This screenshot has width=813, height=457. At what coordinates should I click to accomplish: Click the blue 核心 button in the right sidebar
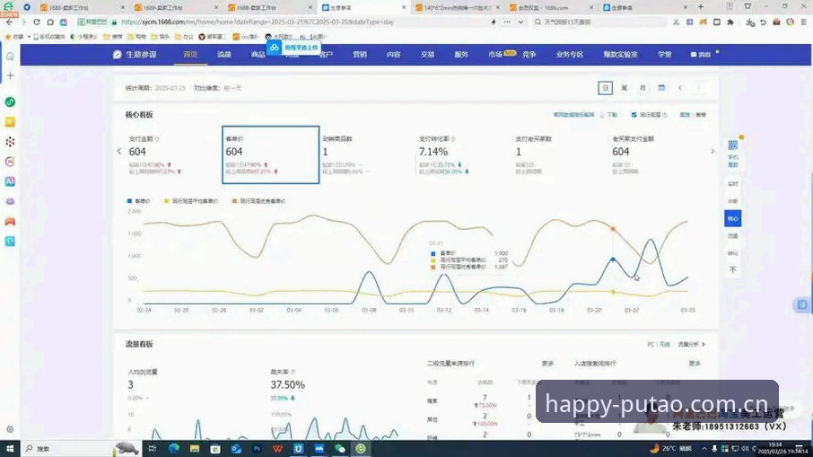tap(732, 218)
